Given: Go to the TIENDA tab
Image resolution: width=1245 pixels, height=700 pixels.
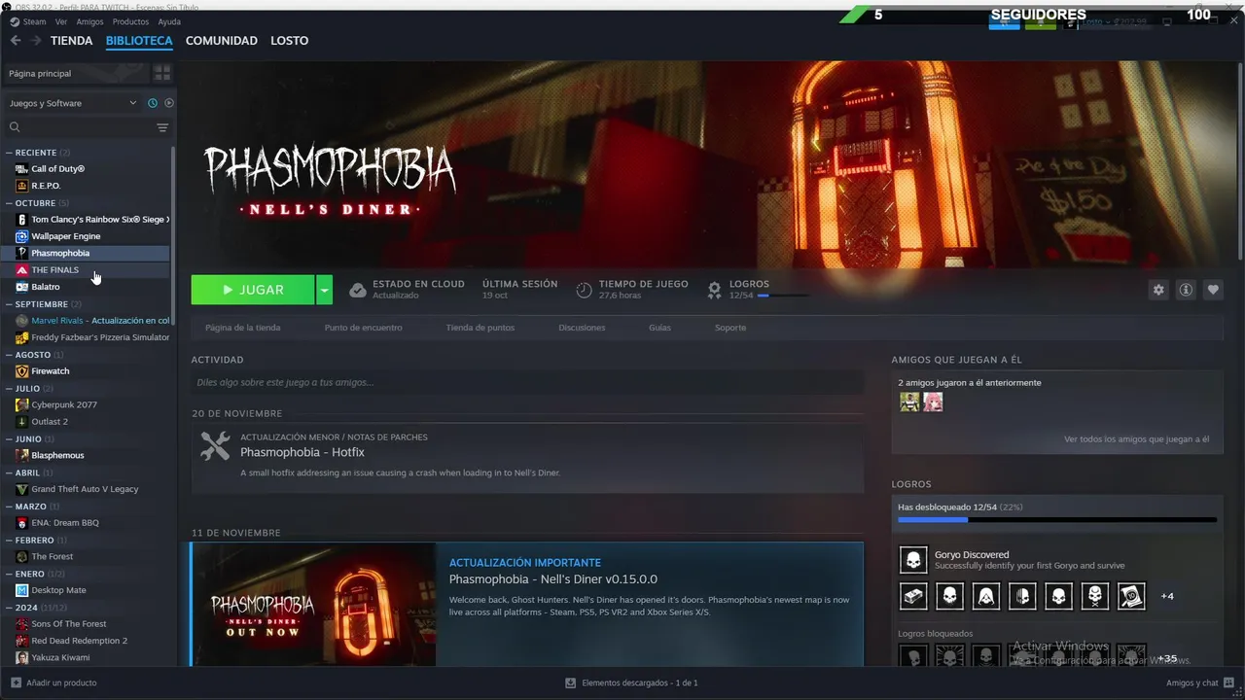Looking at the screenshot, I should 71,41.
